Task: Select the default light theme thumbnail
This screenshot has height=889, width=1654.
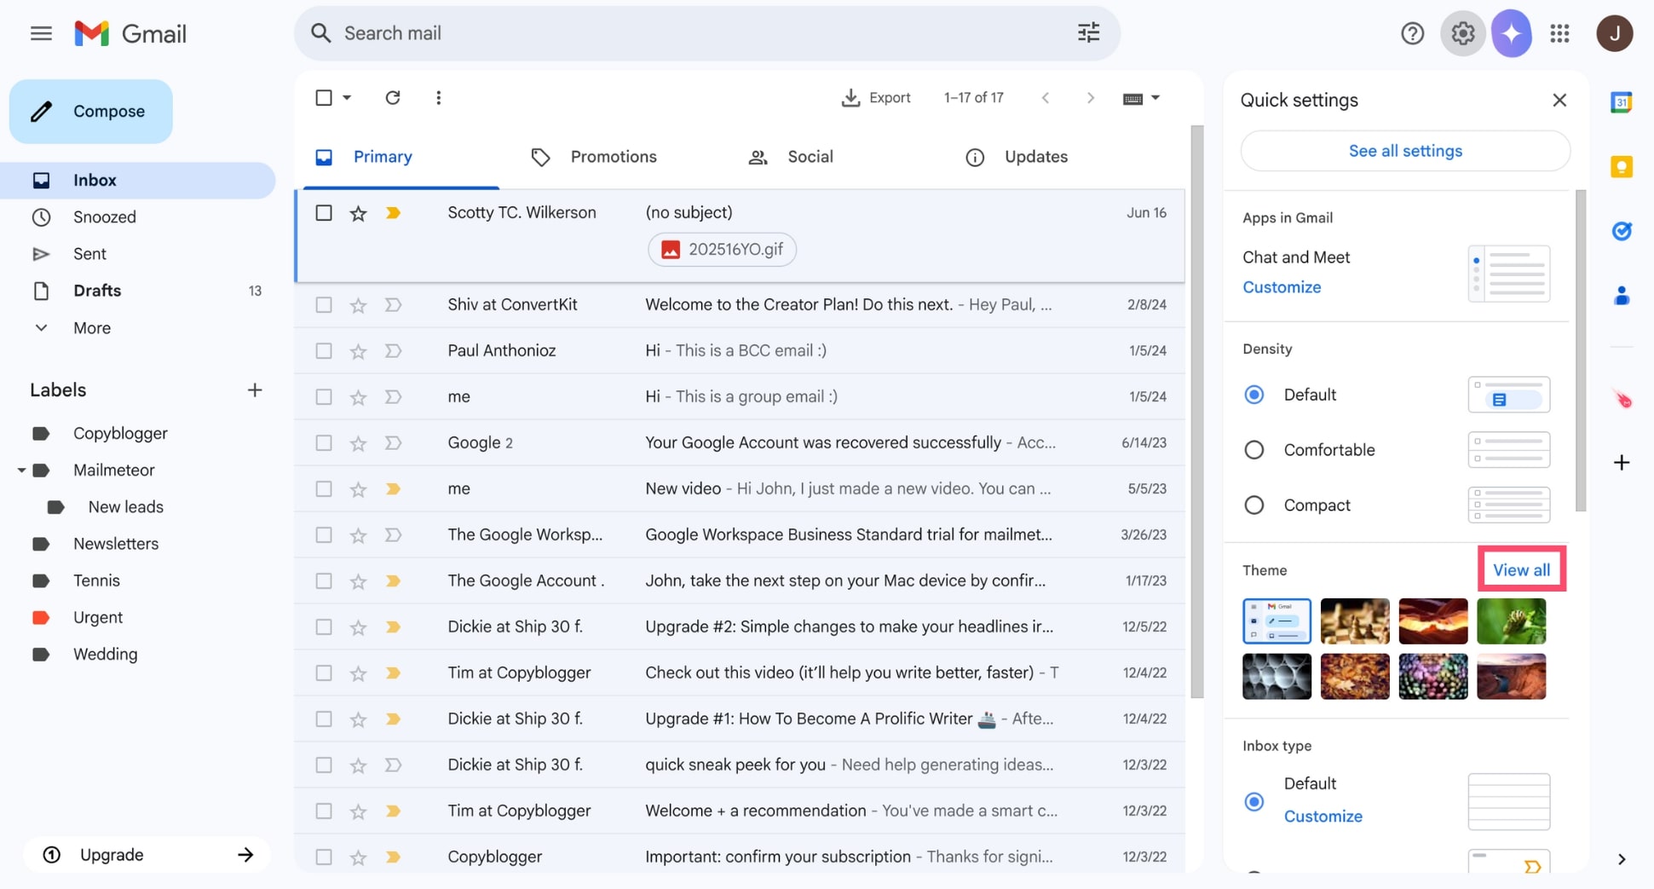Action: pos(1277,621)
